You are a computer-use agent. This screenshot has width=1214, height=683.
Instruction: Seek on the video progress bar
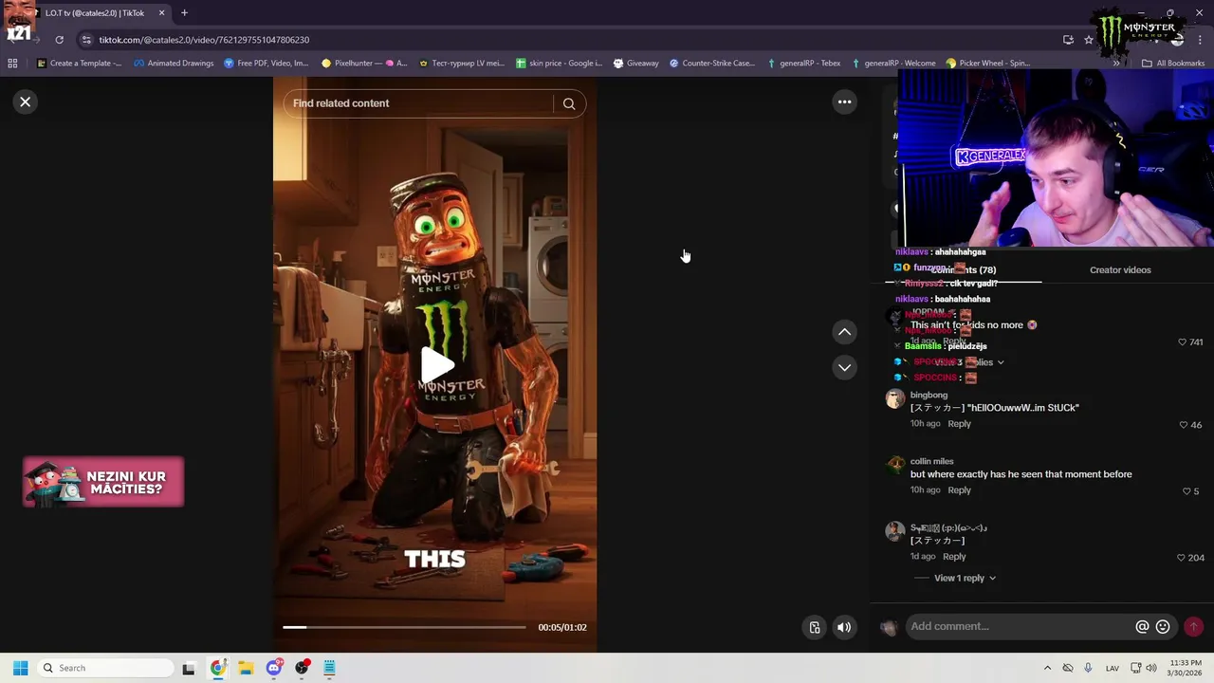[404, 627]
